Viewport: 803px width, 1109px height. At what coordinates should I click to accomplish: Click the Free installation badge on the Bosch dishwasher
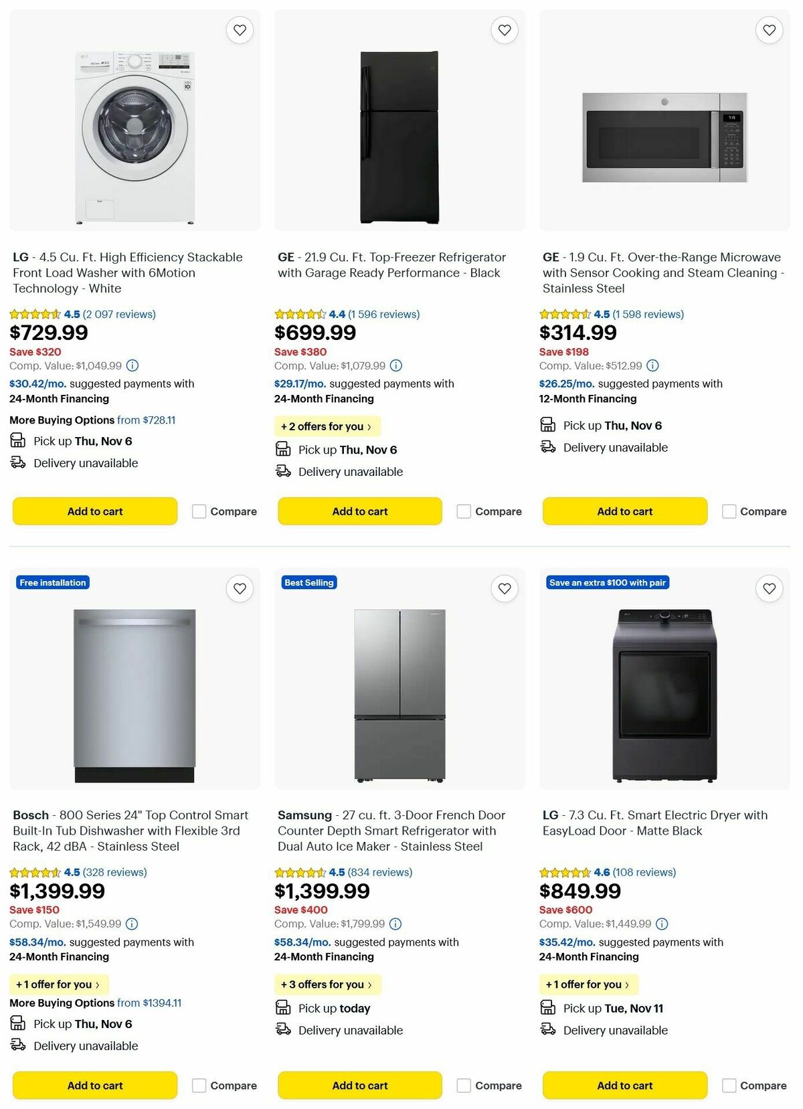click(x=53, y=582)
